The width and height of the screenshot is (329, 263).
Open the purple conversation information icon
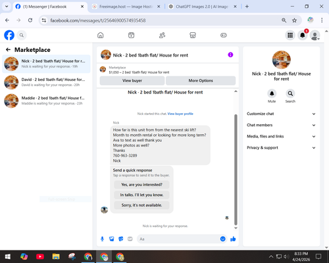point(230,55)
